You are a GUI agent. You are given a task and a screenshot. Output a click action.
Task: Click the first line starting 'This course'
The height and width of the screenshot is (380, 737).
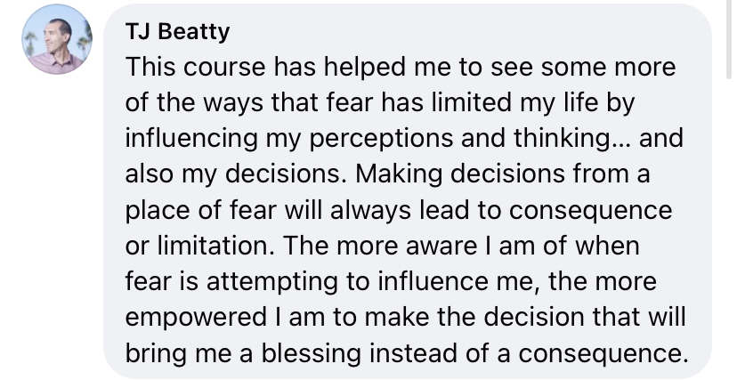(401, 68)
